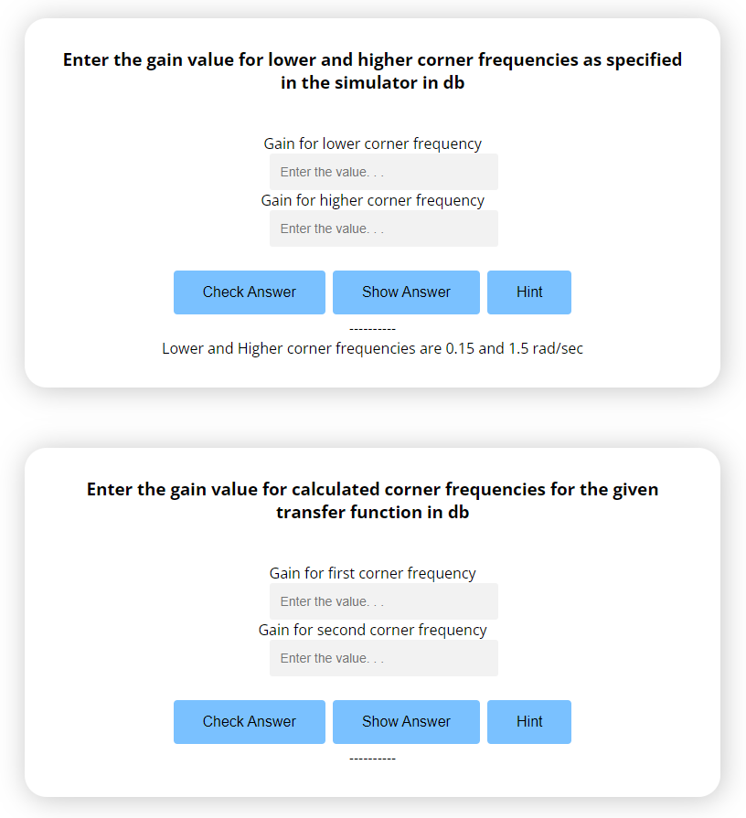Click the "Gain for first corner frequency" label
746x818 pixels.
[372, 573]
